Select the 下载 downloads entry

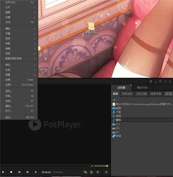point(117,112)
